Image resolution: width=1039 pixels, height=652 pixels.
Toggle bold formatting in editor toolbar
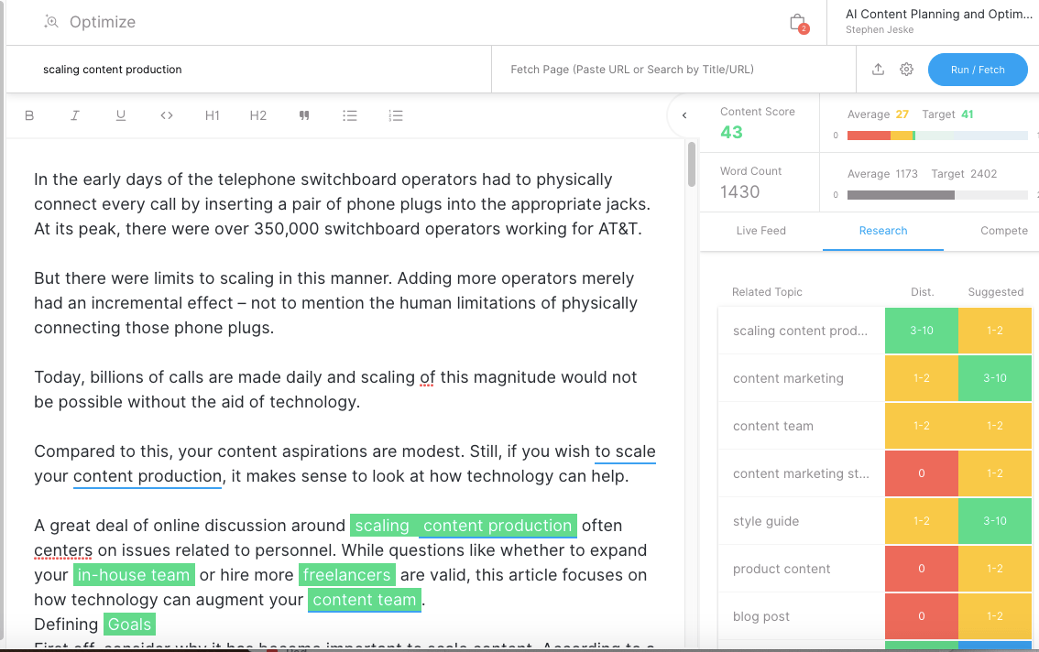[x=29, y=115]
